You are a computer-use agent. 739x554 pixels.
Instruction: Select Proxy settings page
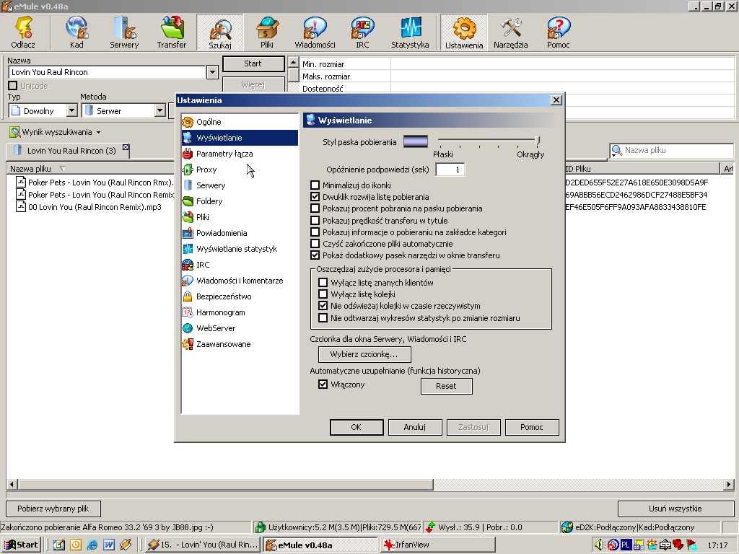(240, 170)
